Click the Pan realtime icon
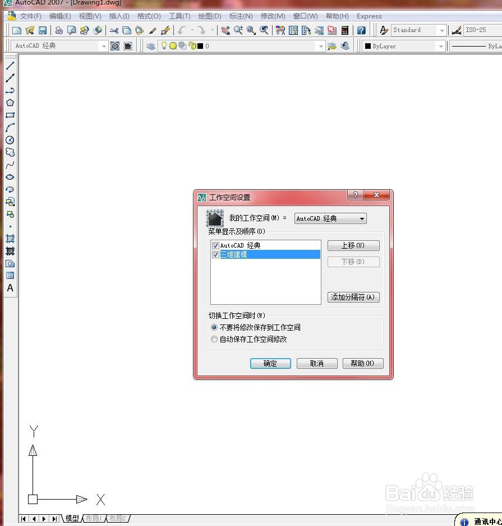This screenshot has width=502, height=526. click(225, 30)
